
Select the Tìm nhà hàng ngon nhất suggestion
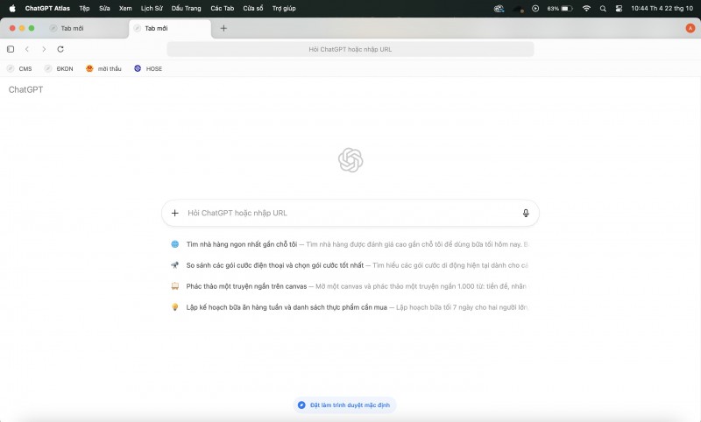(x=242, y=244)
